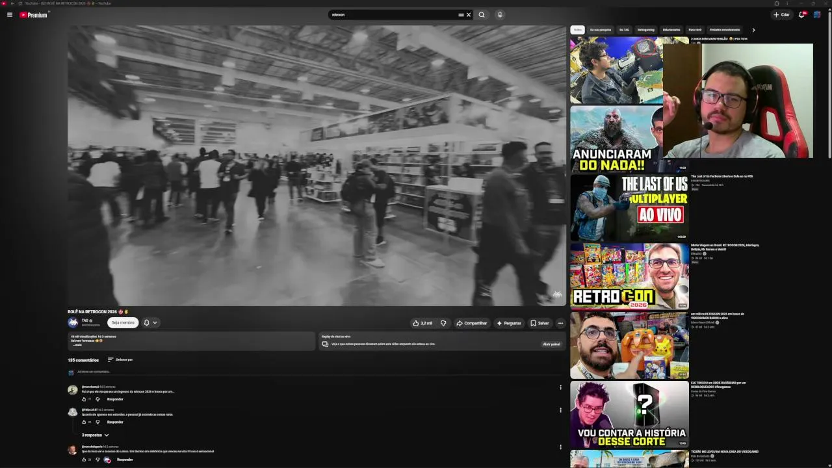Image resolution: width=832 pixels, height=468 pixels.
Task: Open the Ordenar por sort dropdown
Action: point(120,359)
